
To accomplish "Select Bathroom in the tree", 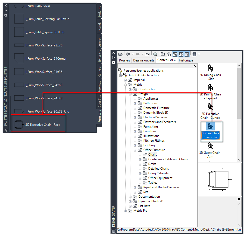I will 150,103.
